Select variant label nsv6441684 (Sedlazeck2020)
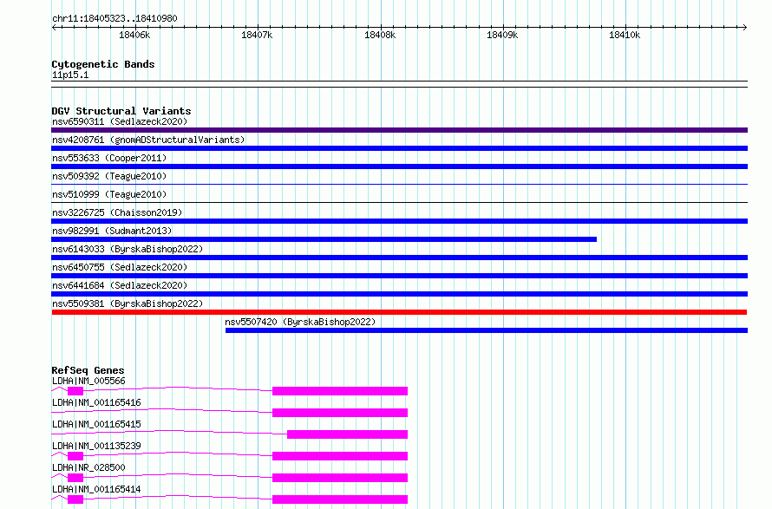772x509 pixels. 120,285
